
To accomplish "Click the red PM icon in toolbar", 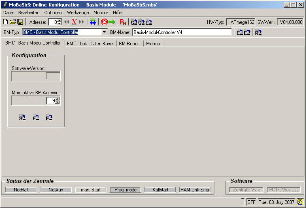I will point(123,22).
